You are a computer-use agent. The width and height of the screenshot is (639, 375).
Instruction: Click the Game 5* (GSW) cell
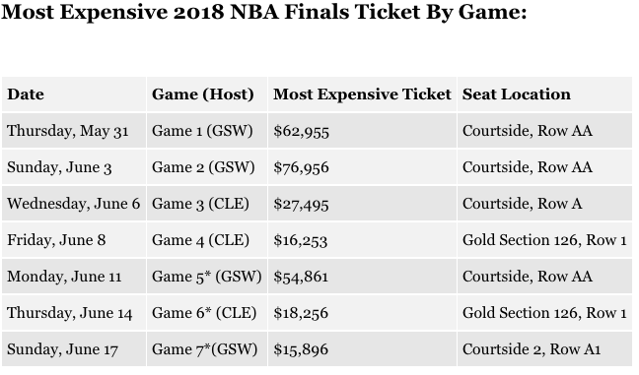tap(207, 277)
